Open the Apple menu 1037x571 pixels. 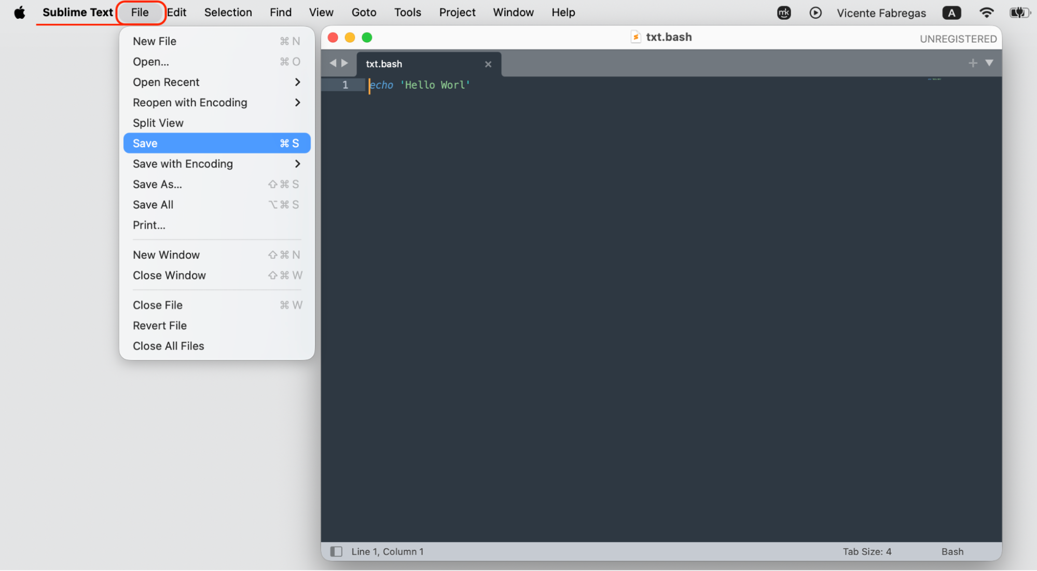coord(20,12)
